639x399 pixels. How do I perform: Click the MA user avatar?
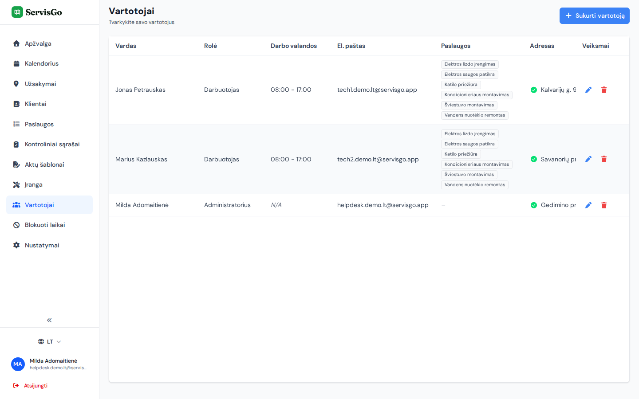[18, 364]
